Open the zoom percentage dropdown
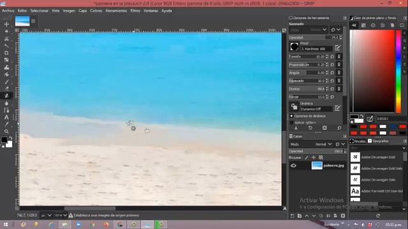The width and height of the screenshot is (408, 229). pos(60,216)
